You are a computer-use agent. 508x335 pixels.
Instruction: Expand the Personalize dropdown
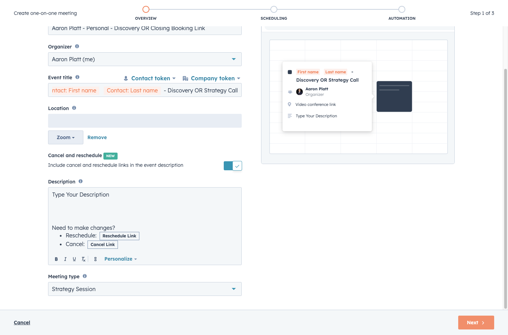[121, 259]
